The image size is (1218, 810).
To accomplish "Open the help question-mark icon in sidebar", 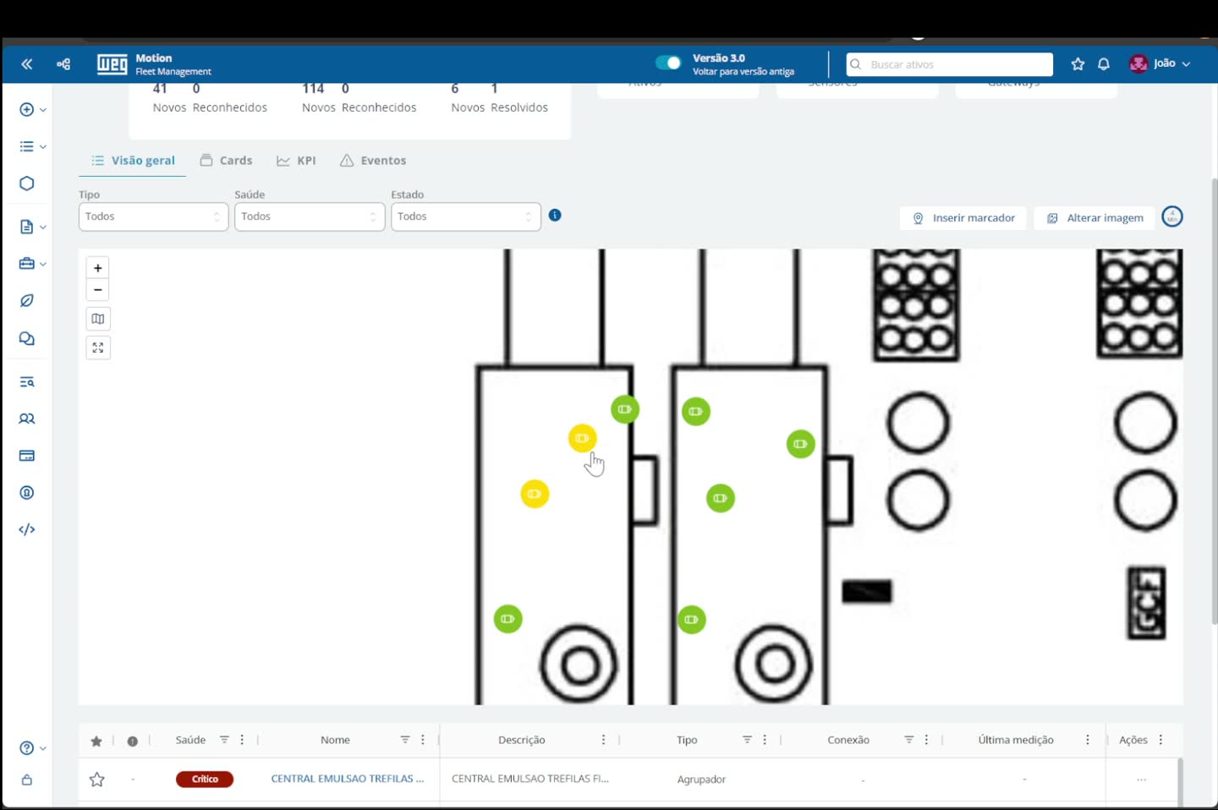I will point(26,748).
